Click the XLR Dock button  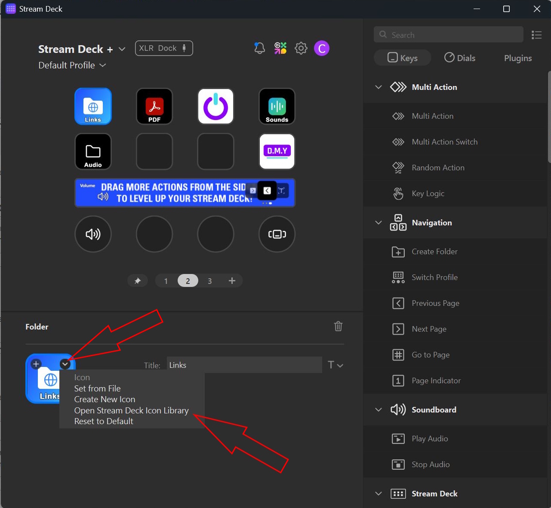[164, 48]
